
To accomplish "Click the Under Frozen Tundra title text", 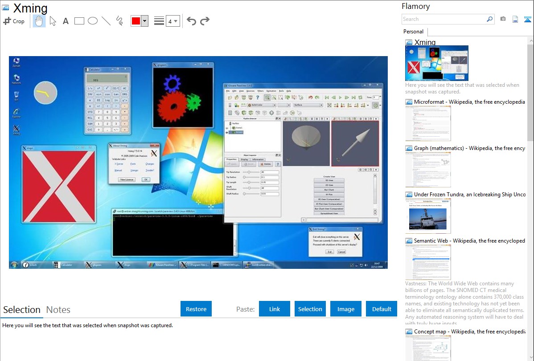I will [x=470, y=194].
